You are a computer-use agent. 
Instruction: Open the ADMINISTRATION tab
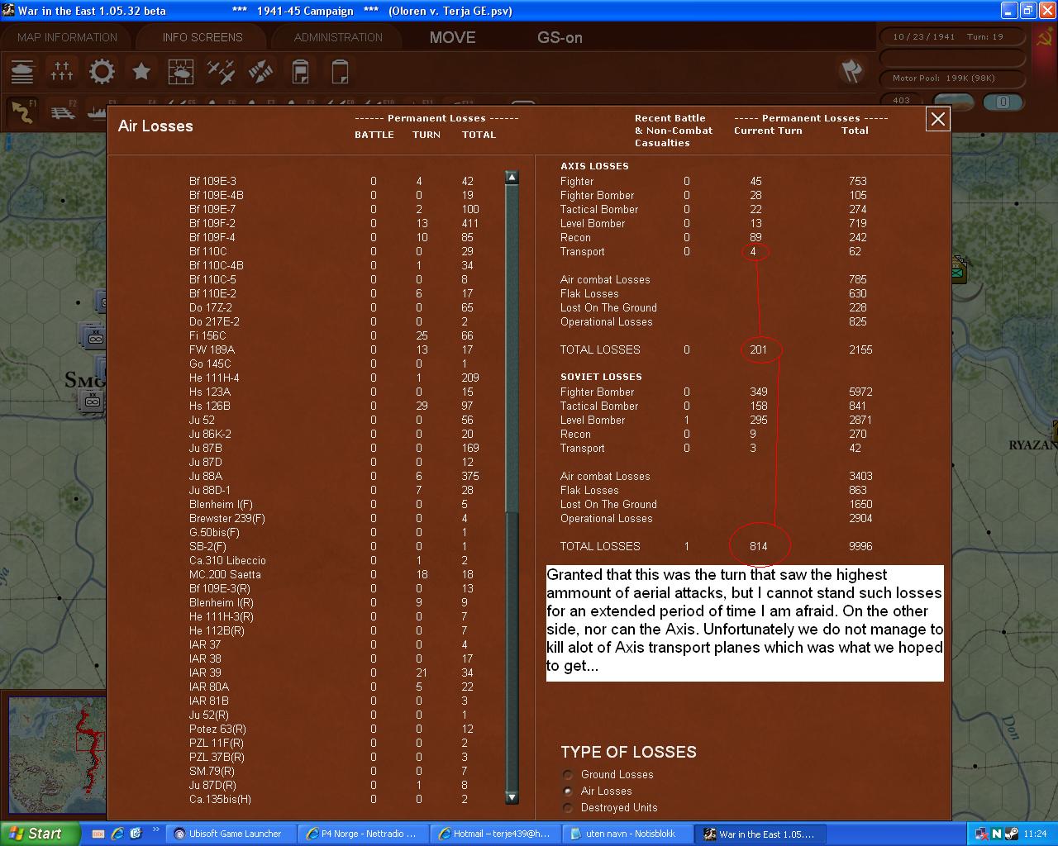pos(338,37)
